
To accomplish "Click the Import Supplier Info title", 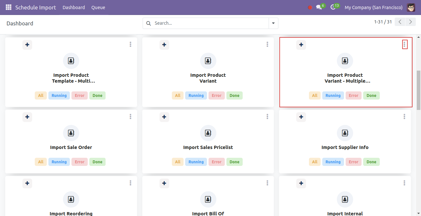I will click(x=345, y=147).
